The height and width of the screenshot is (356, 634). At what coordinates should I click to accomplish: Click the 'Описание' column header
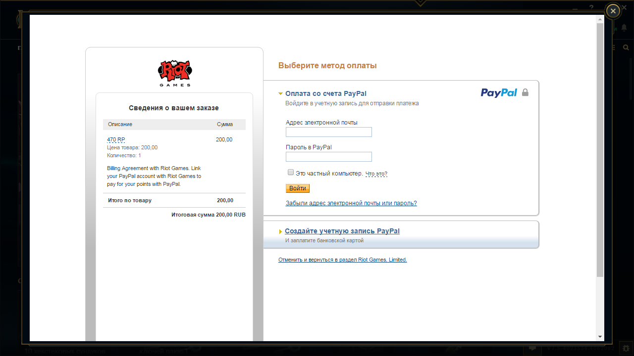pos(120,125)
